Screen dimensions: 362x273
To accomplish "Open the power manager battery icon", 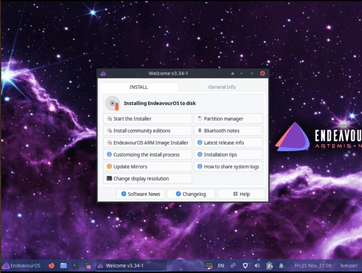I will [x=269, y=265].
